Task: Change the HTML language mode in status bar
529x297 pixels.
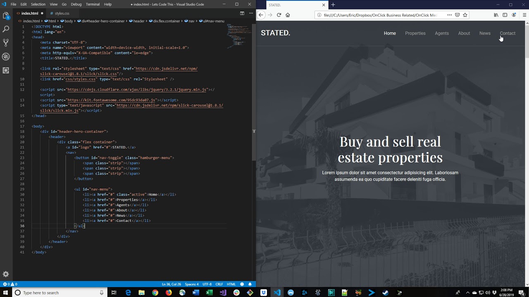Action: 231,284
